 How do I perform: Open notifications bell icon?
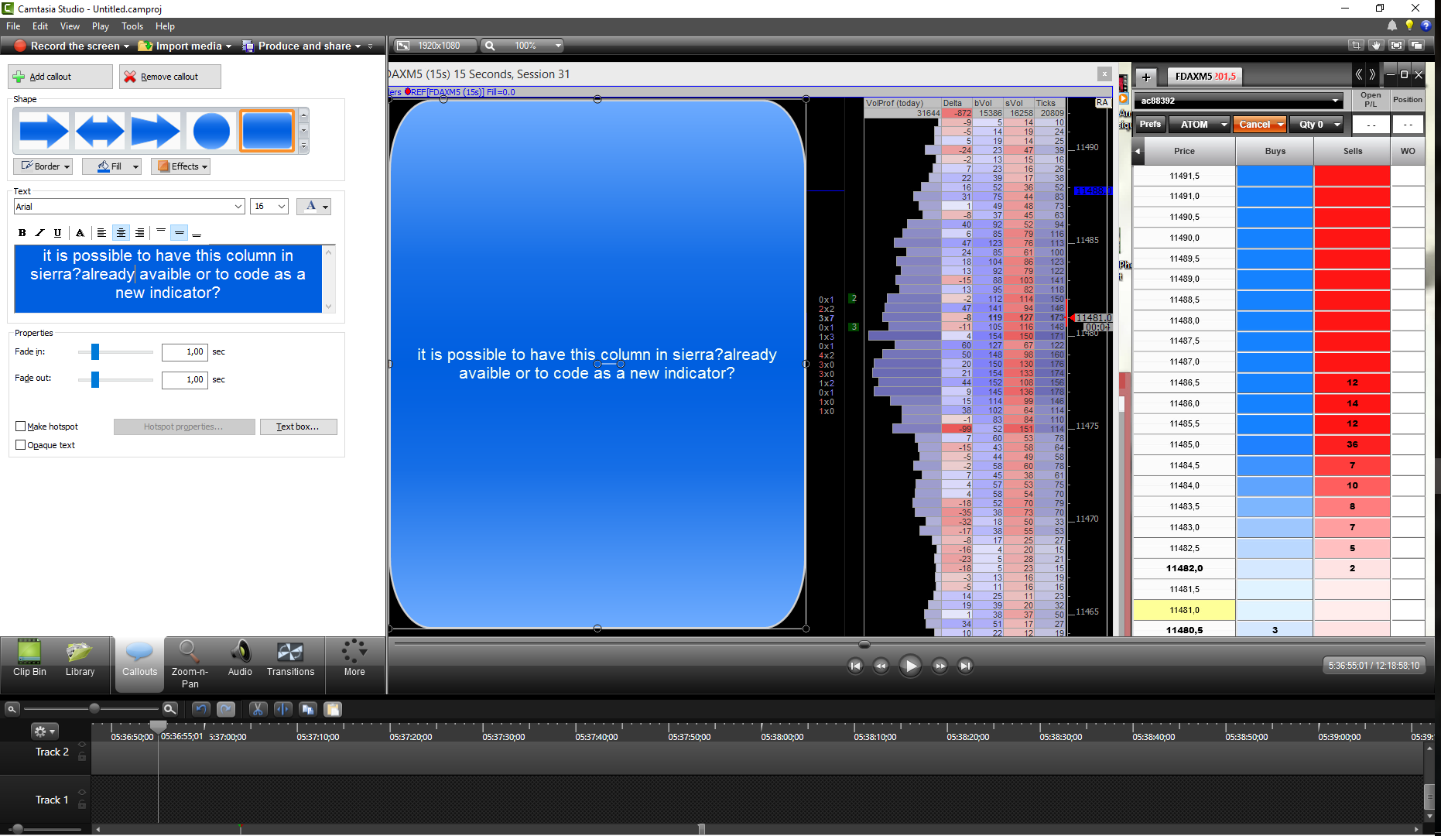point(1392,26)
